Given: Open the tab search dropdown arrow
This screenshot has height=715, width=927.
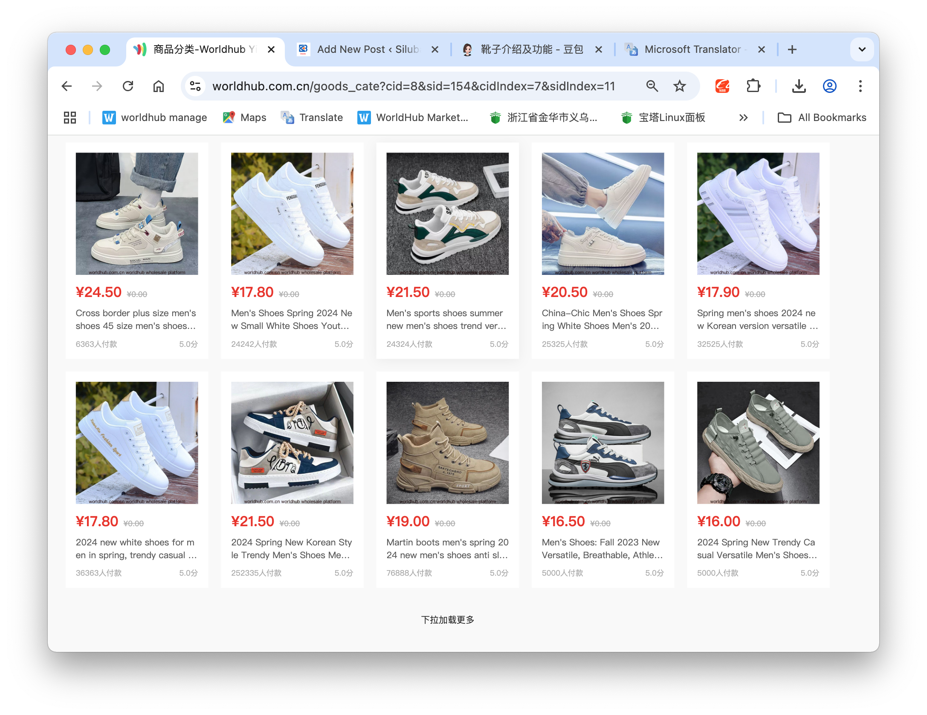Looking at the screenshot, I should pos(862,49).
